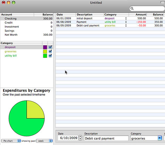
Task: Toggle the toolbar pill button
Action: 163,2
